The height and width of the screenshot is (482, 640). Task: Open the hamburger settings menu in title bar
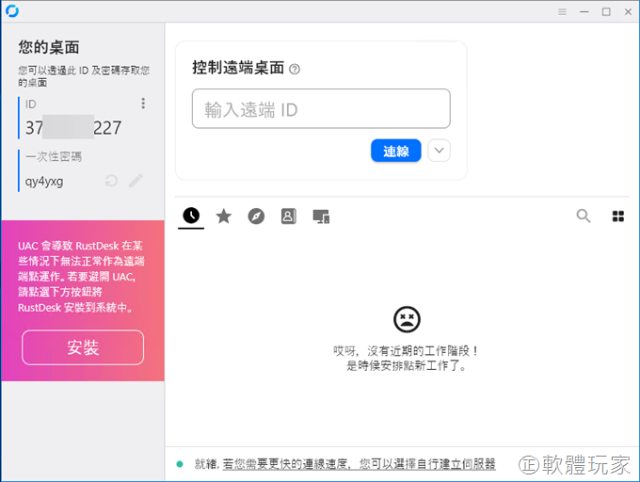point(562,11)
